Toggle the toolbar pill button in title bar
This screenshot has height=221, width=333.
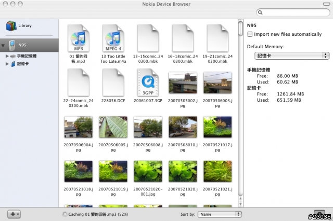[326, 4]
